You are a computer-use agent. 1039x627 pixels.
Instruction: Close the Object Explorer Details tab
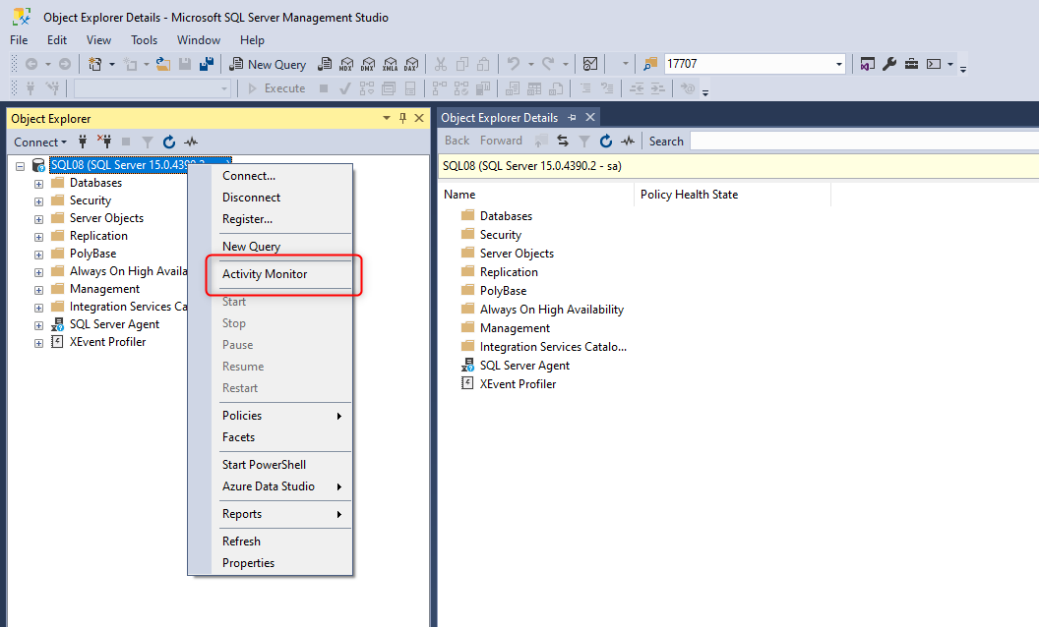pos(589,117)
